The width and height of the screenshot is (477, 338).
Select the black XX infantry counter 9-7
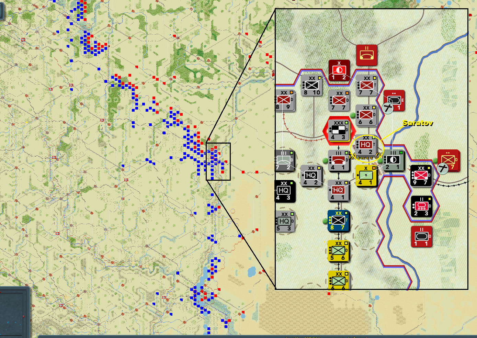[421, 176]
